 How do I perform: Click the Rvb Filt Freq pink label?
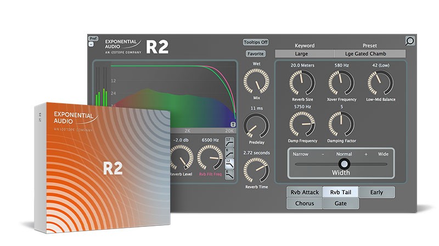point(210,174)
